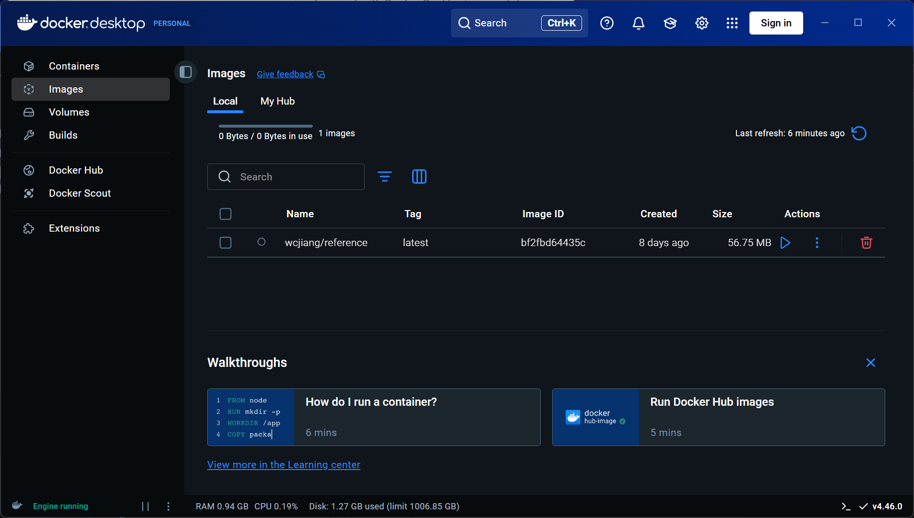This screenshot has width=914, height=518.
Task: Click the Sign in button
Action: [776, 23]
